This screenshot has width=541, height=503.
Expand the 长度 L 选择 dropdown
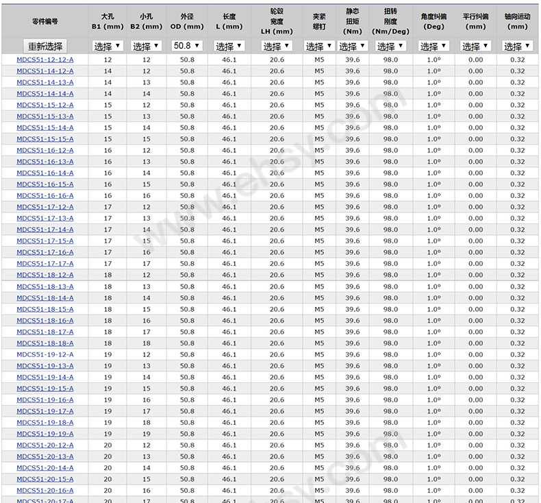[229, 46]
